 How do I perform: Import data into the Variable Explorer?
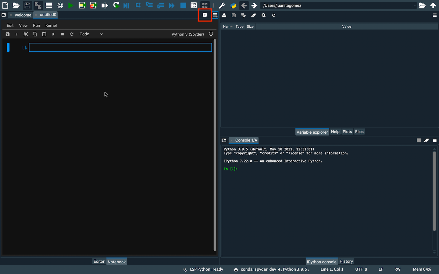tap(224, 15)
